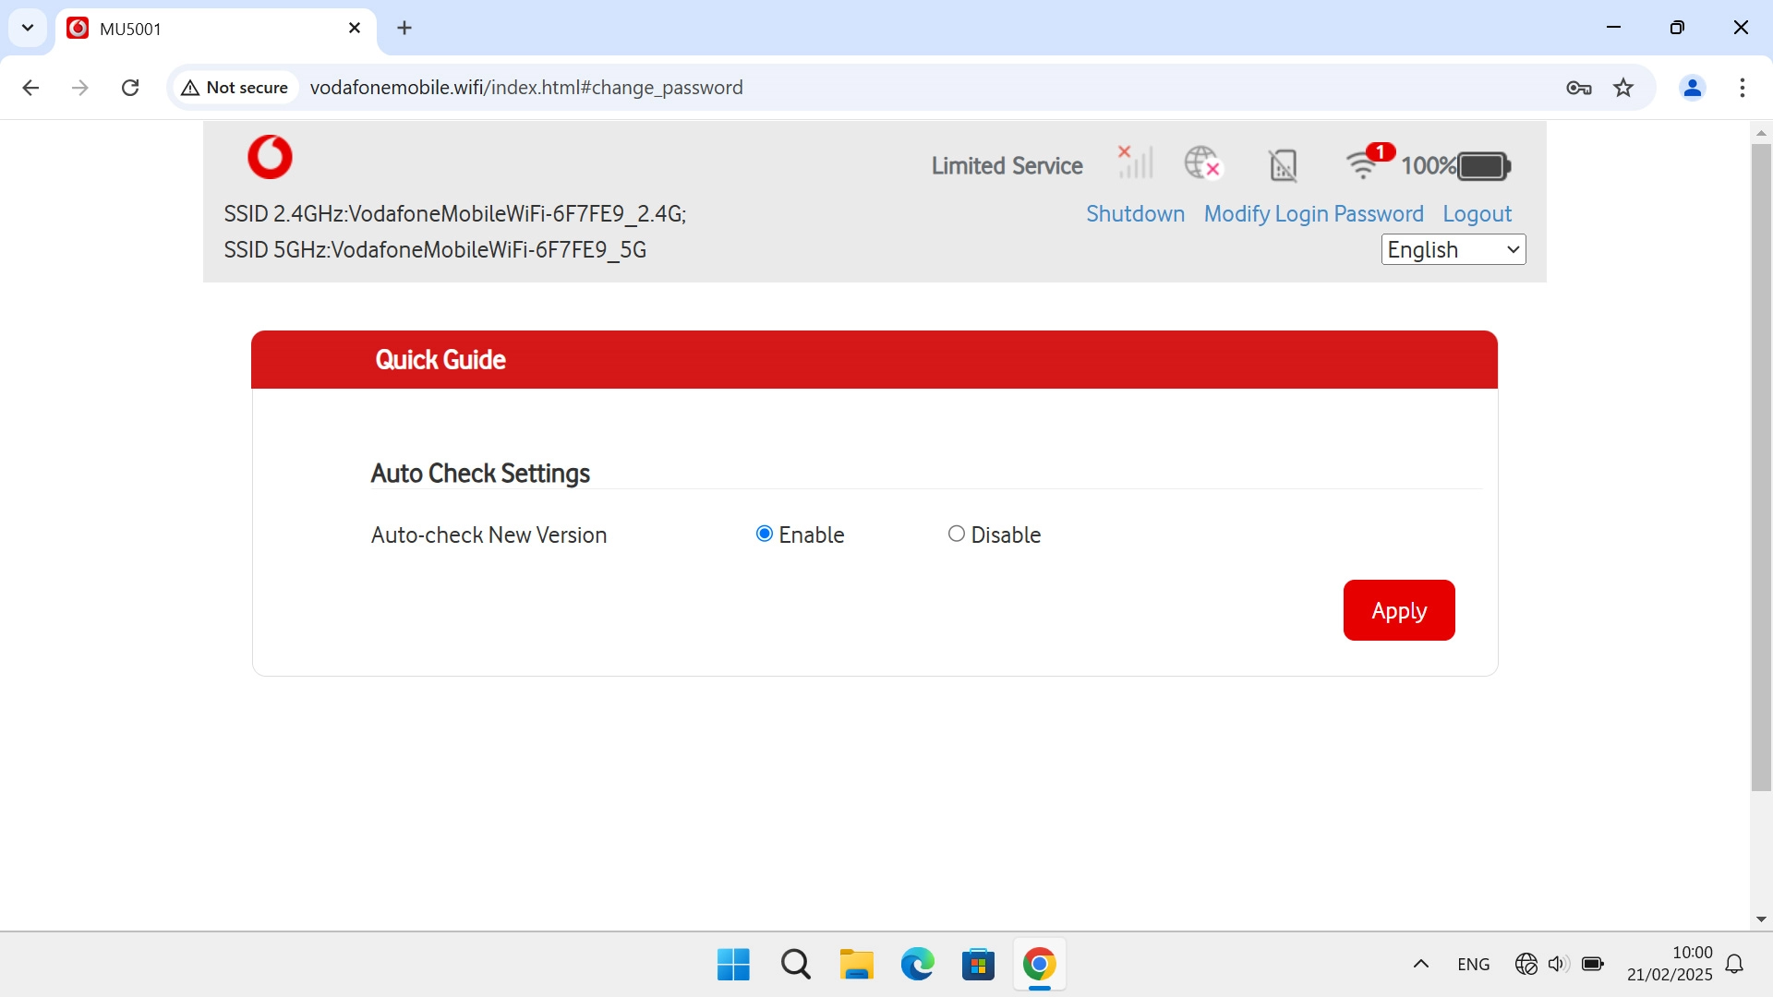Screen dimensions: 1773x997
Task: Click the Modify Login Password link
Action: pos(1313,213)
